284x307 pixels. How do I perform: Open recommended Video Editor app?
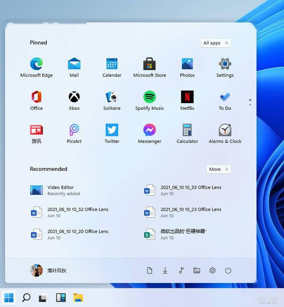point(55,190)
